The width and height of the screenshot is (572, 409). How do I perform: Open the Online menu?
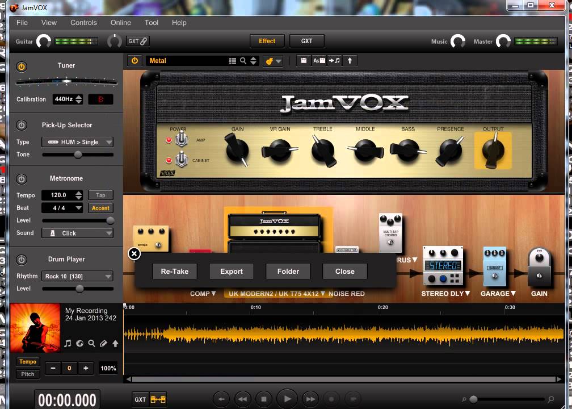click(x=121, y=23)
